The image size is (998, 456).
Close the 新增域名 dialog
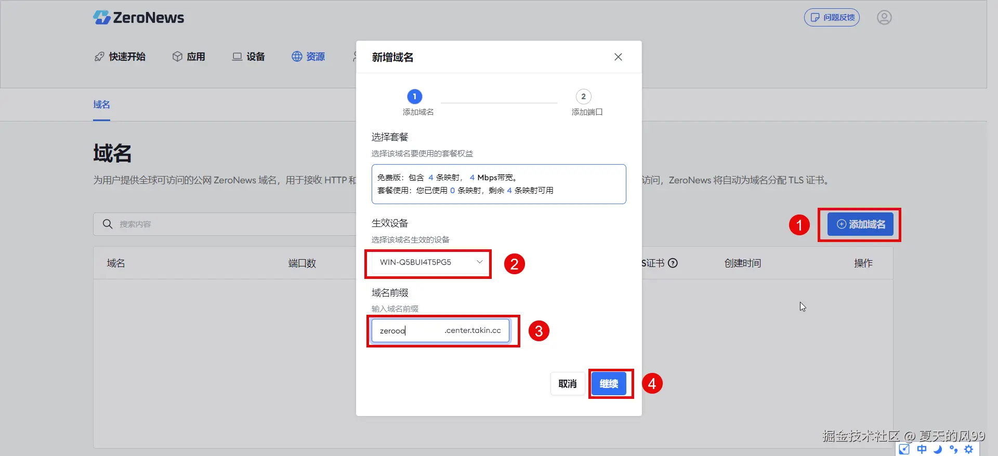click(x=618, y=57)
